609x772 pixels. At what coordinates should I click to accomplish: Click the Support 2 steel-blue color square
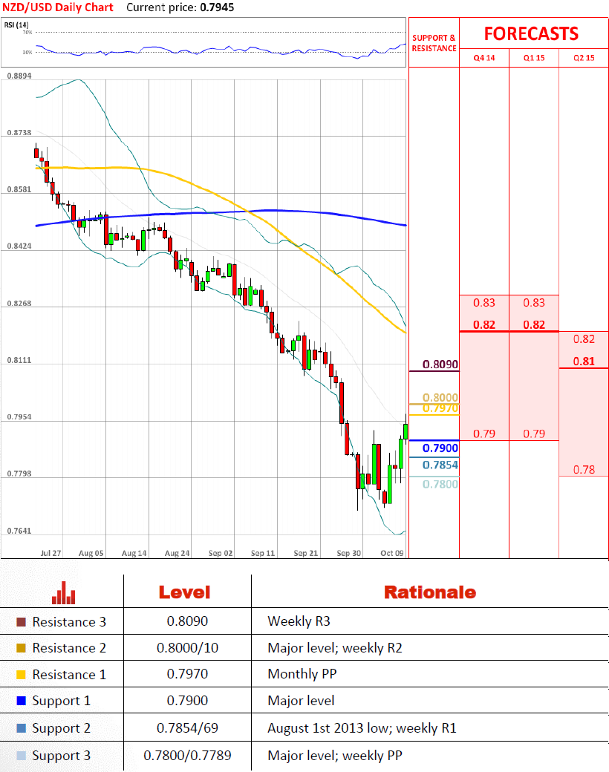[22, 728]
